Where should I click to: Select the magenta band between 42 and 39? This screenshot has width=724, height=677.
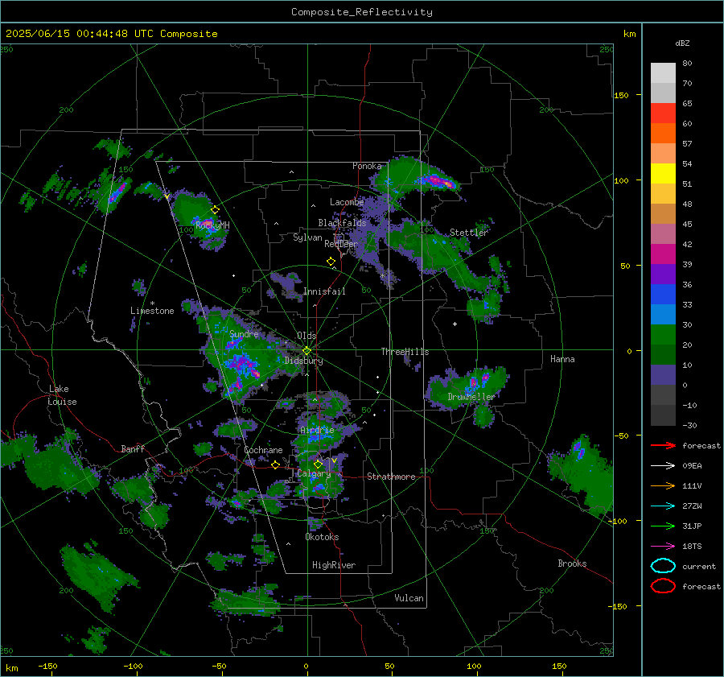click(663, 254)
